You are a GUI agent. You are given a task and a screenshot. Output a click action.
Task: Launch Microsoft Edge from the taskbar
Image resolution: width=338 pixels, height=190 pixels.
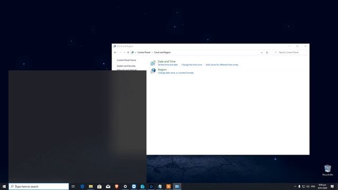click(82, 186)
